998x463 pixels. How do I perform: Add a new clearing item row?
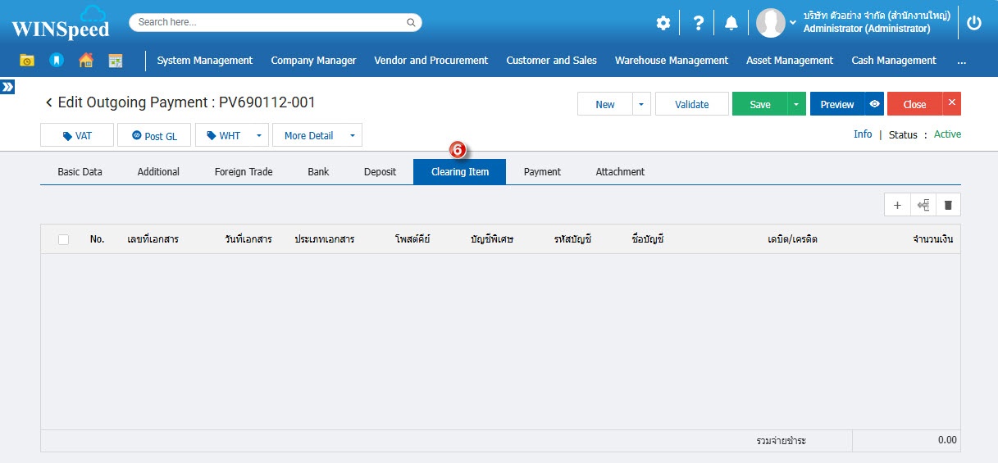(897, 205)
